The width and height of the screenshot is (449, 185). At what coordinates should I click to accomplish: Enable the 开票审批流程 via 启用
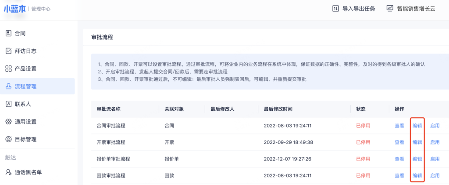coord(435,142)
